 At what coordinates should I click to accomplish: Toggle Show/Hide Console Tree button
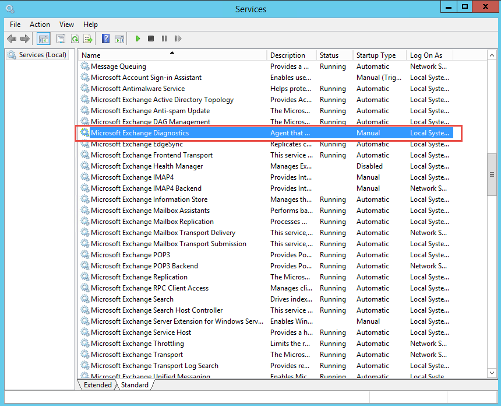(x=44, y=39)
